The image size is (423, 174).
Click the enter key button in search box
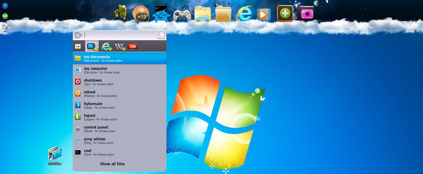(x=161, y=35)
